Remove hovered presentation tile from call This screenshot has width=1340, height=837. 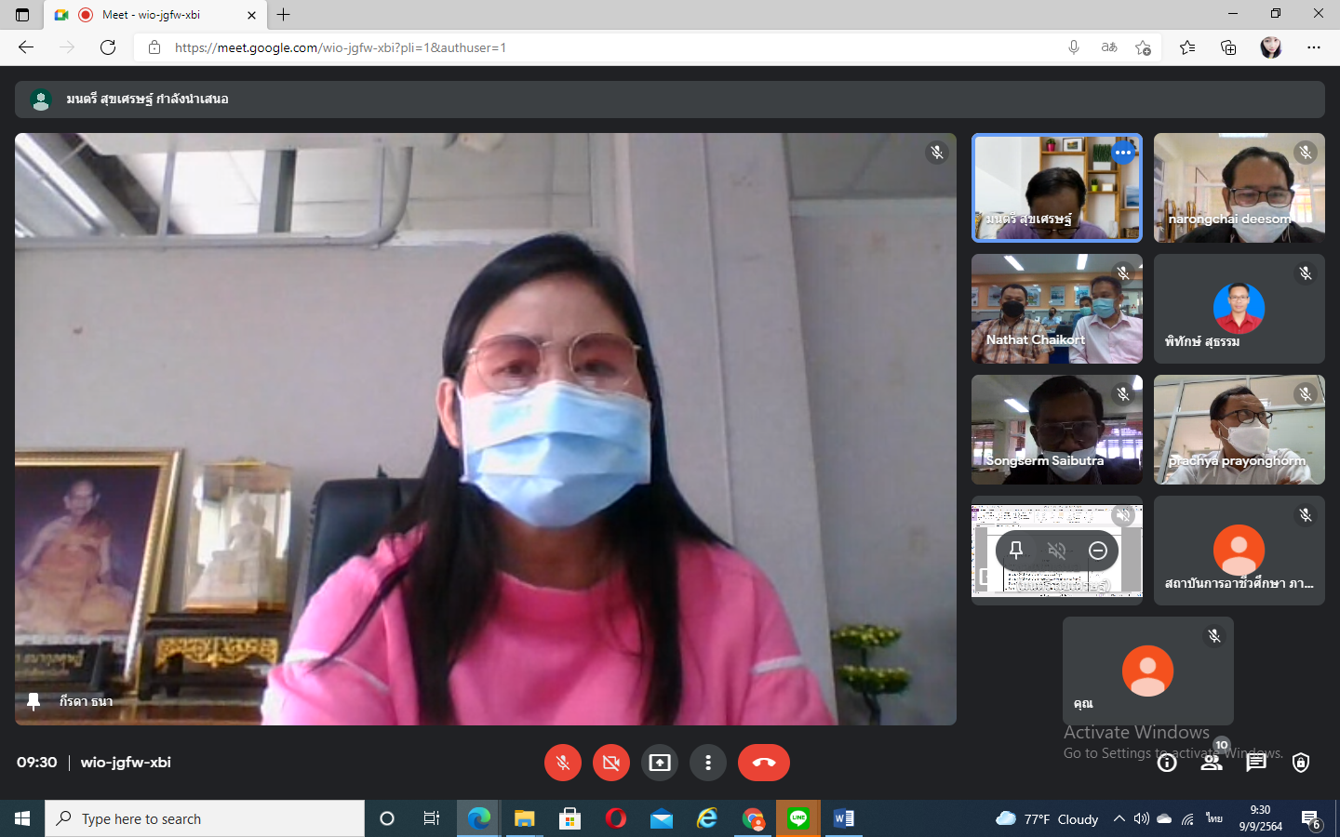(x=1098, y=551)
